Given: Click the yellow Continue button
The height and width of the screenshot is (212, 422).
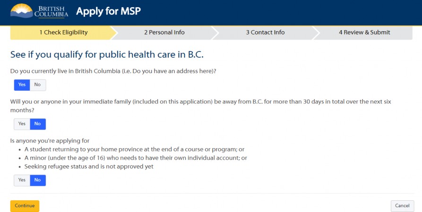Looking at the screenshot, I should pos(25,206).
